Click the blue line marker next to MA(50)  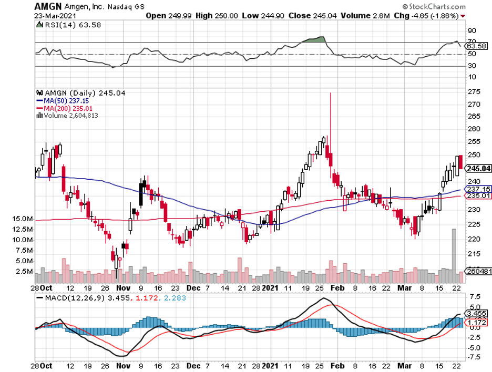38,101
